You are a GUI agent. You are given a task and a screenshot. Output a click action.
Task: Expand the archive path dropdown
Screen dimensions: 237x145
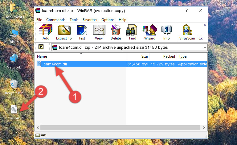coord(205,48)
